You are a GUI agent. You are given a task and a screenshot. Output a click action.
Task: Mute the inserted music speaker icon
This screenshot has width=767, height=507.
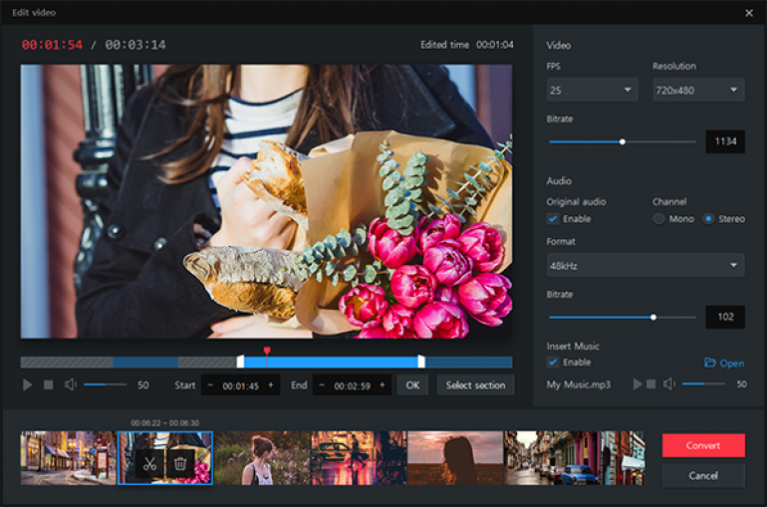tap(669, 383)
